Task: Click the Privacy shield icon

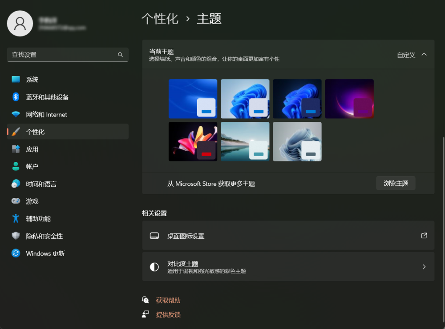Action: 16,236
